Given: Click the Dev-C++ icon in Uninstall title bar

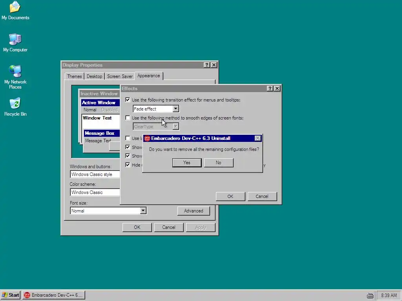Looking at the screenshot, I should coord(147,138).
